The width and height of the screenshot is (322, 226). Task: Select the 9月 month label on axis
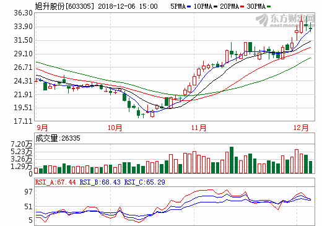(x=42, y=128)
